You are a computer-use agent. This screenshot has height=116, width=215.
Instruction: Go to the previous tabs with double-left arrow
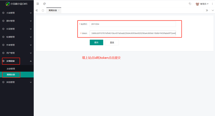point(37,10)
